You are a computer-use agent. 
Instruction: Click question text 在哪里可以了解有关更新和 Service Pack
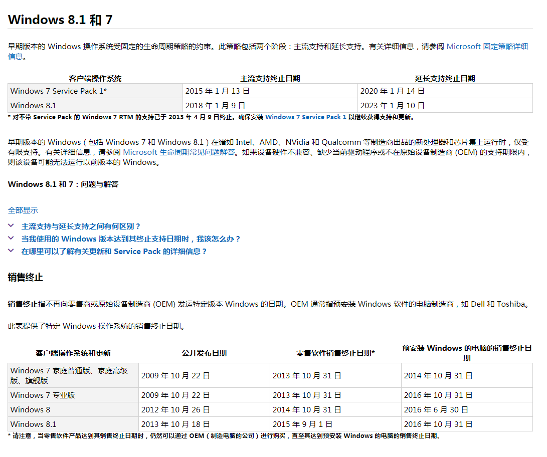pos(114,252)
